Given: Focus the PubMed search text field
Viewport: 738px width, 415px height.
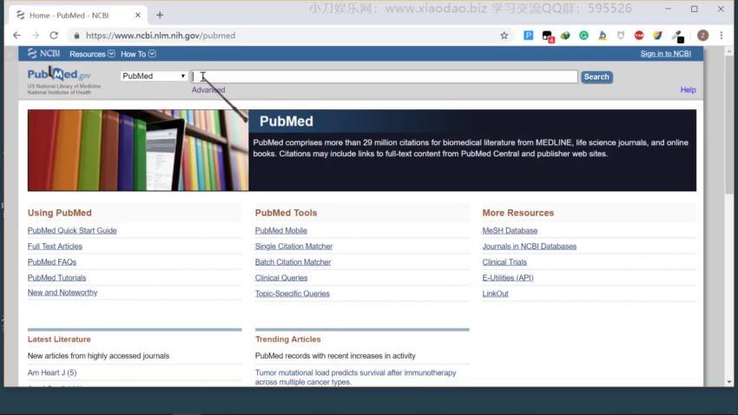Looking at the screenshot, I should coord(385,76).
